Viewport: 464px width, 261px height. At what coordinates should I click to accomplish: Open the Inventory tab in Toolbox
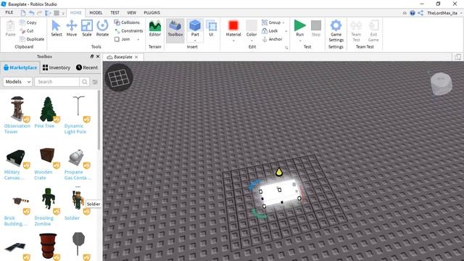57,67
